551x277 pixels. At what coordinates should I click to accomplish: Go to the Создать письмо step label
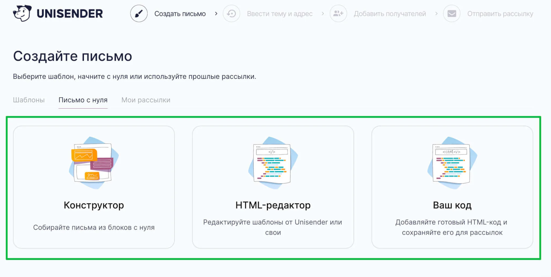(180, 14)
